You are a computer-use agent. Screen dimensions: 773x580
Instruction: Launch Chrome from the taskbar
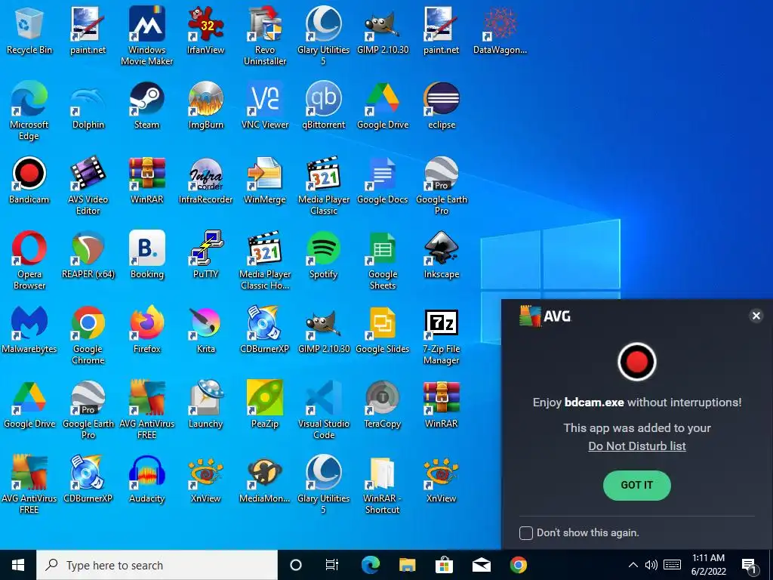point(518,565)
